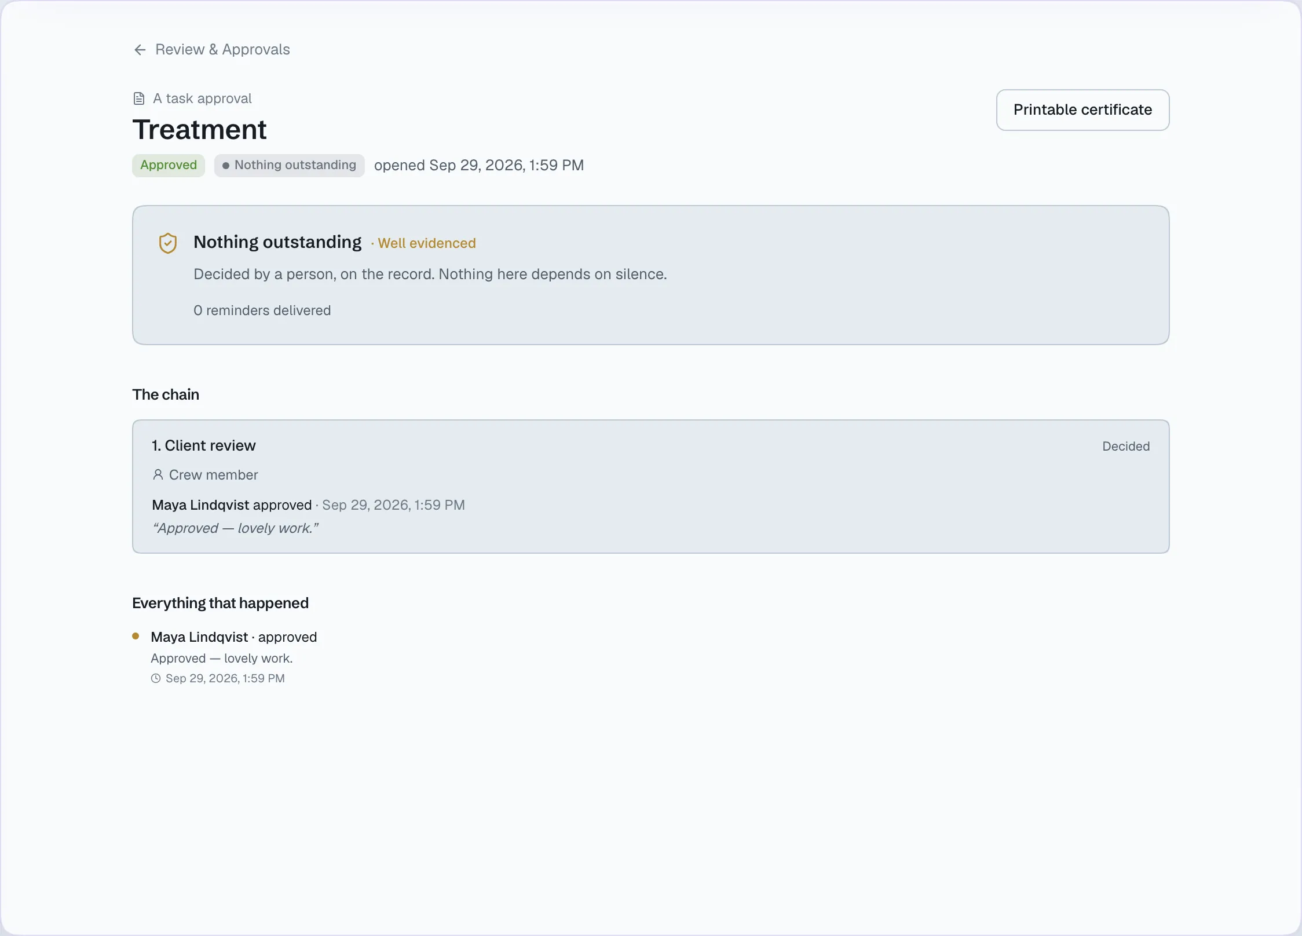Click the Everything that happened heading

(x=220, y=603)
